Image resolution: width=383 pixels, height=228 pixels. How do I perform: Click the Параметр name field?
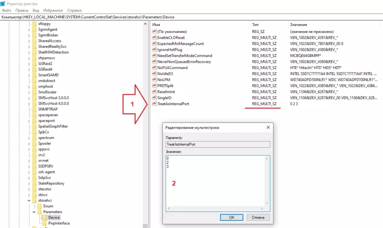click(218, 144)
